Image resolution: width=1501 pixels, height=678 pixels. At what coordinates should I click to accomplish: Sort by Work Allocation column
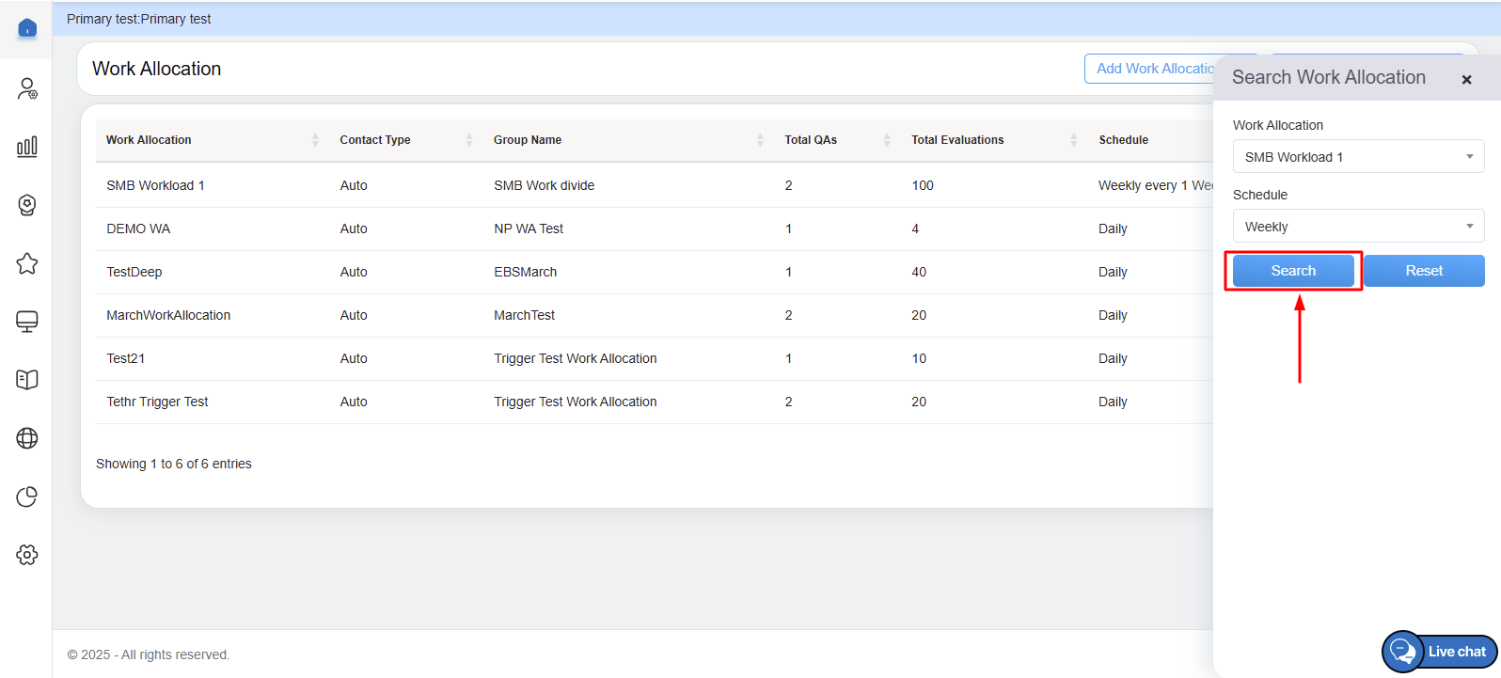click(x=149, y=140)
